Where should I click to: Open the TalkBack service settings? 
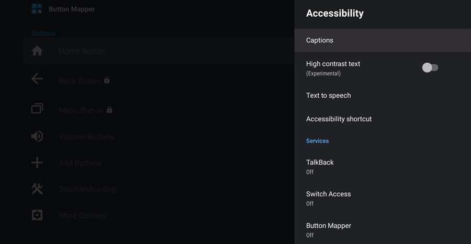coord(383,167)
